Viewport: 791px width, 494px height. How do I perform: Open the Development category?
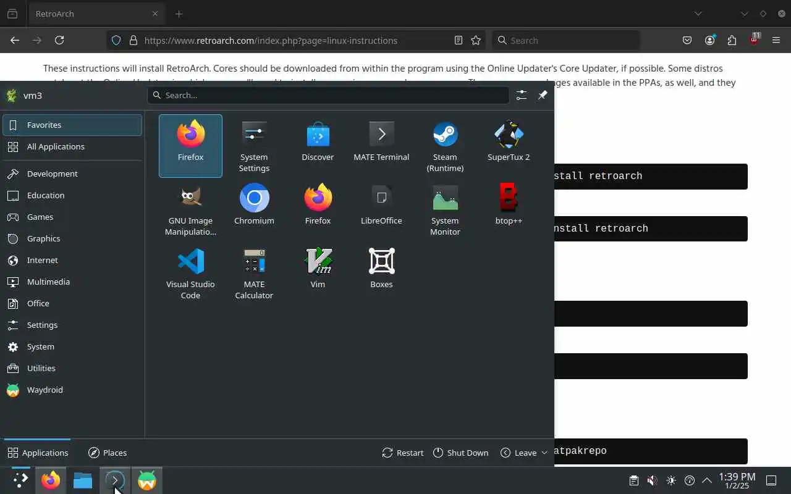(72, 174)
